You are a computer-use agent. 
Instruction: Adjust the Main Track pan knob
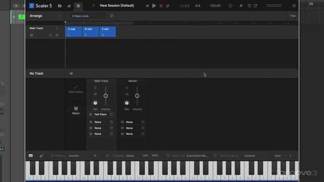(95, 103)
